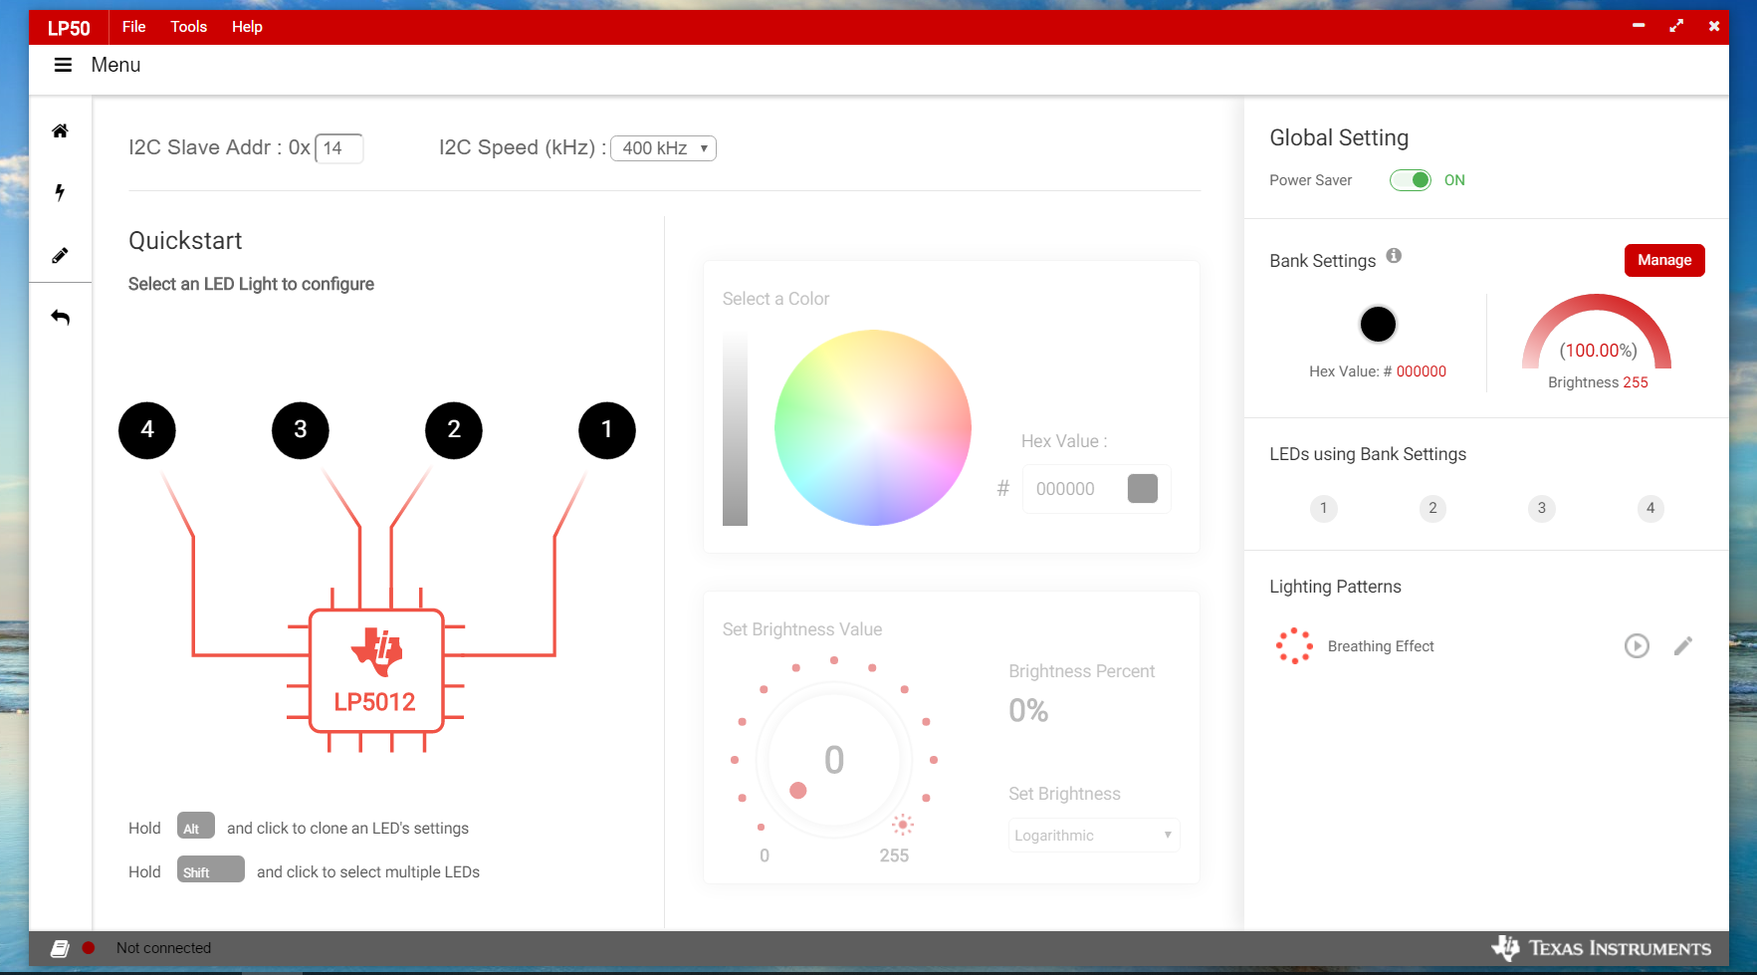Select LED number 3 in diagram
1757x975 pixels.
point(301,430)
